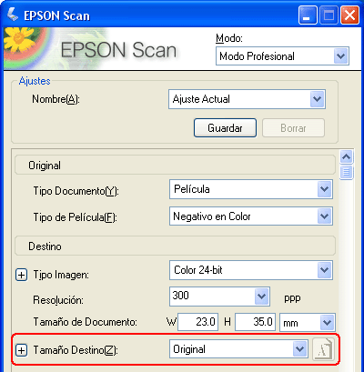Click the document height H field
The width and height of the screenshot is (364, 372).
(x=255, y=322)
